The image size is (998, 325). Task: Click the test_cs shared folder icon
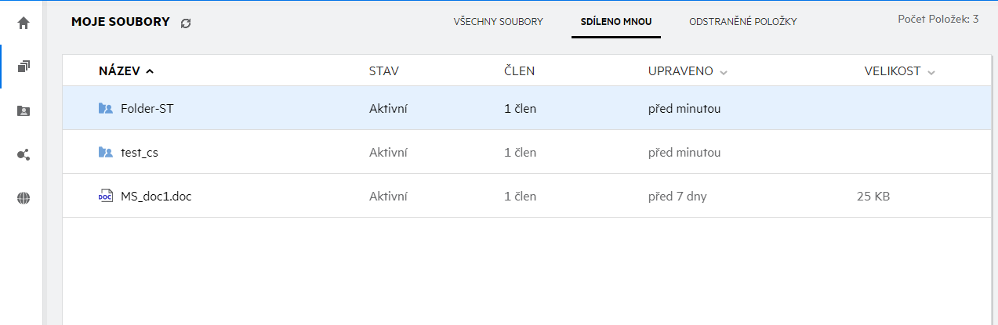(106, 153)
